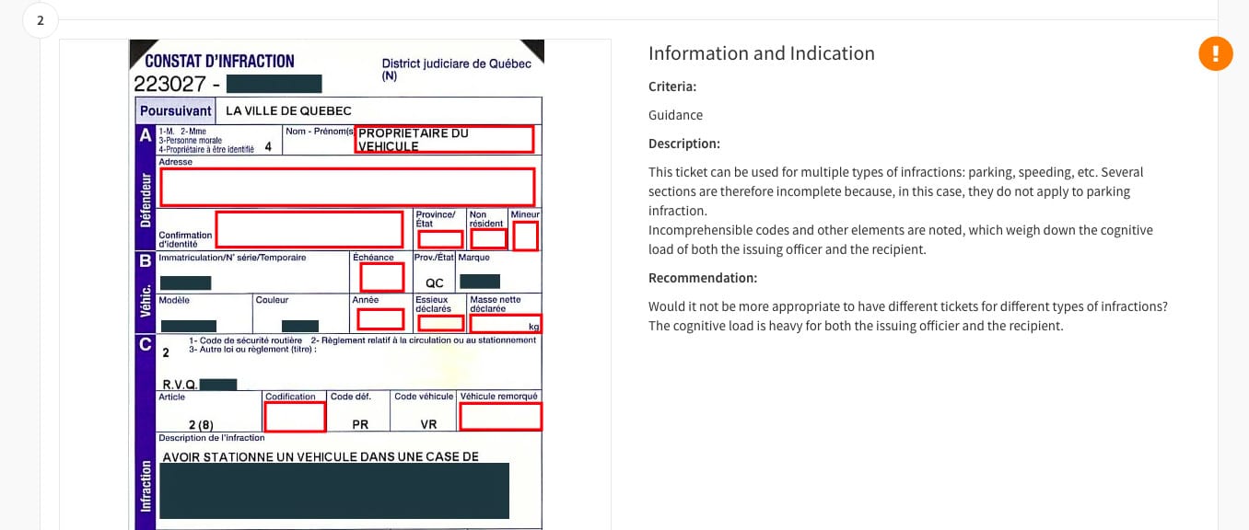Select the Poursuivant header cell
1249x530 pixels.
175,110
